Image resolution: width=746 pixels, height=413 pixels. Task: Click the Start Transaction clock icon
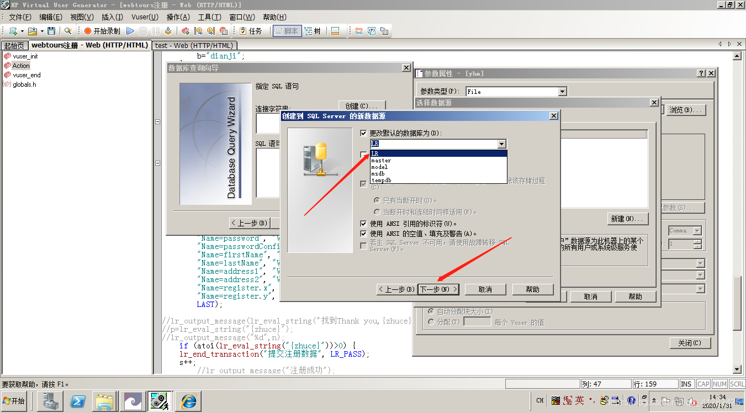coord(198,31)
